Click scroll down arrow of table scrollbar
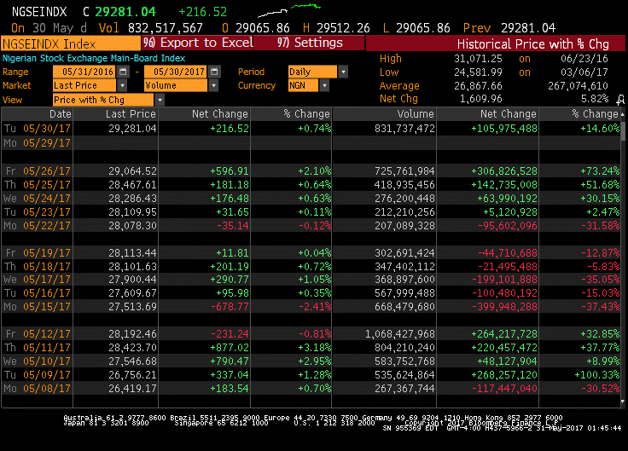Screen dimensions: 628x451 pos(623,402)
